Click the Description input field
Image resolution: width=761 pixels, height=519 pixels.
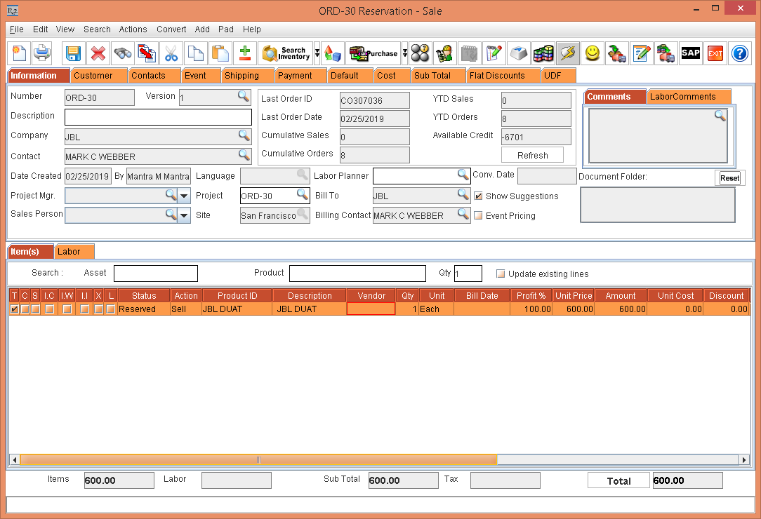158,117
